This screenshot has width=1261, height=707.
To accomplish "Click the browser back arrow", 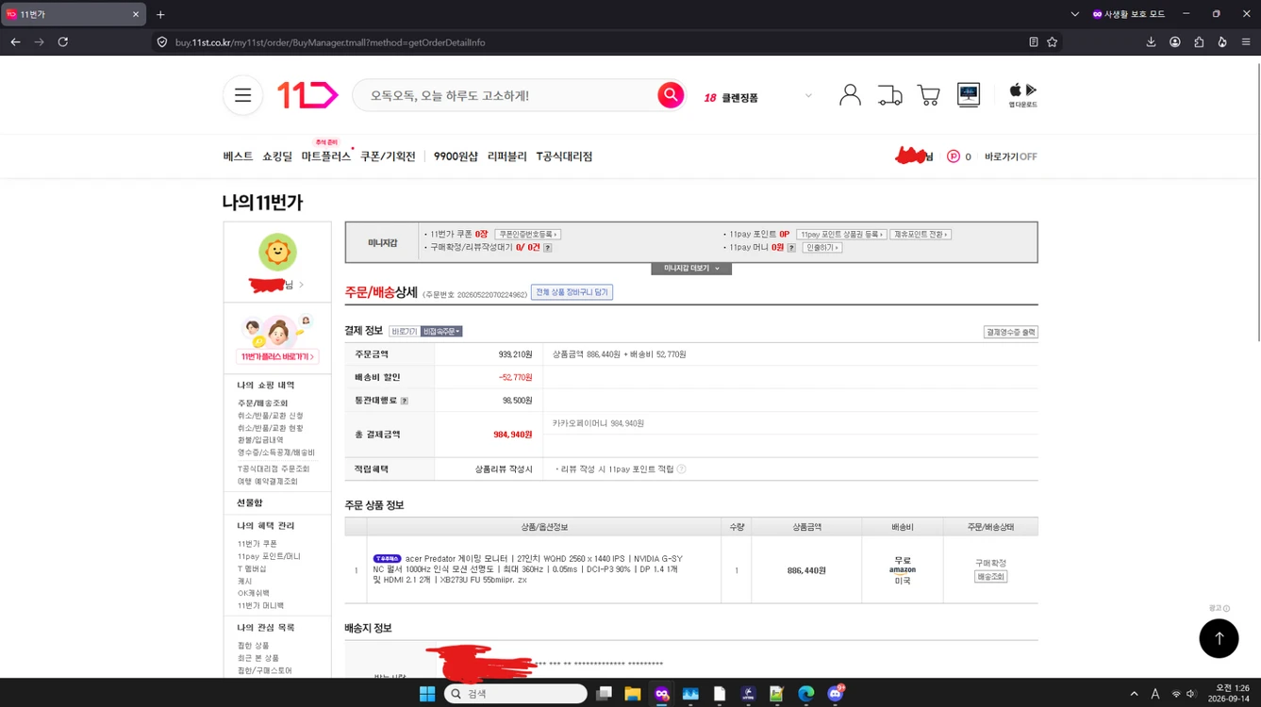I will pos(15,42).
